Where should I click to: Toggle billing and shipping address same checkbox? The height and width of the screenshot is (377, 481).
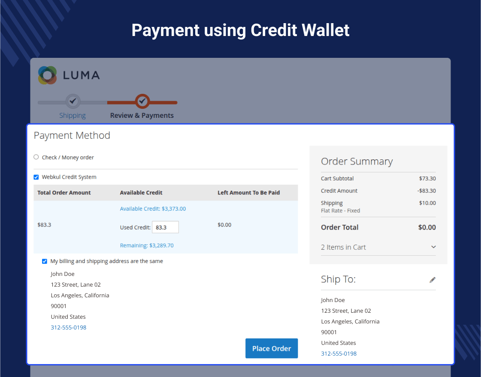coord(45,261)
